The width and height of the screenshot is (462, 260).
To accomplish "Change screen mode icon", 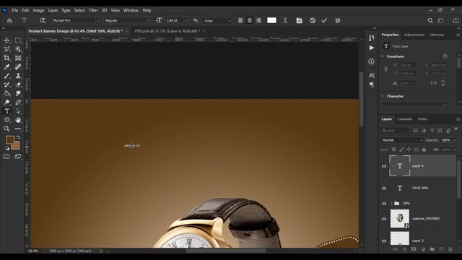I will 18,157.
